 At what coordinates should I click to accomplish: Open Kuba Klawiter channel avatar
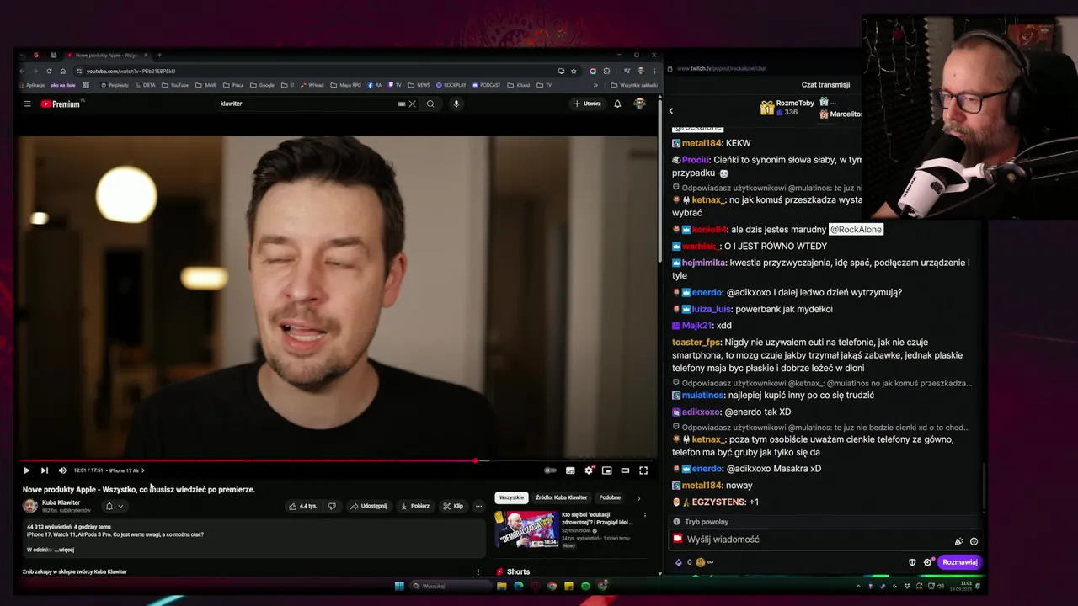30,506
